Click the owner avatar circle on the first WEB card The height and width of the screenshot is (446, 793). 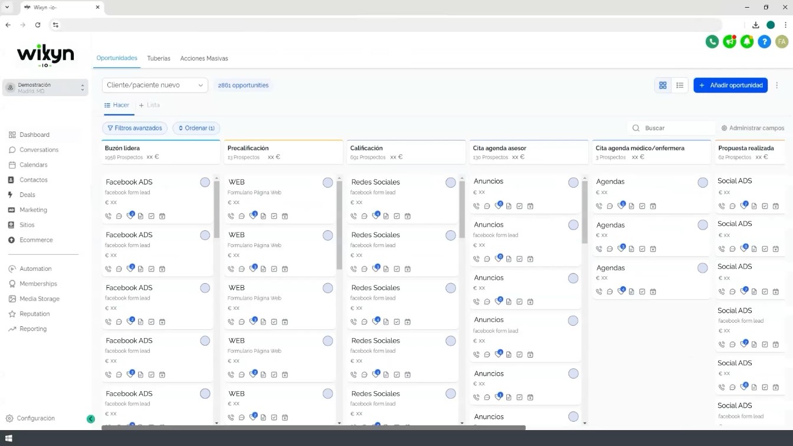coord(327,182)
